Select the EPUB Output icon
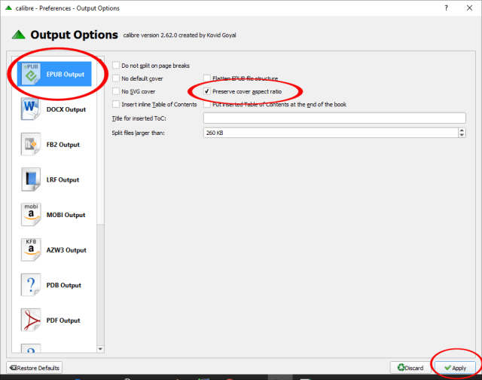The width and height of the screenshot is (482, 380). 31,74
